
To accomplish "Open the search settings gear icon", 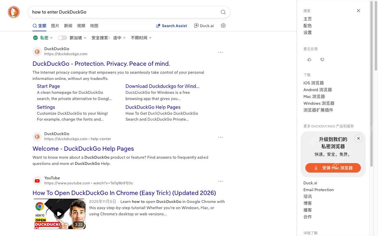I will [223, 26].
